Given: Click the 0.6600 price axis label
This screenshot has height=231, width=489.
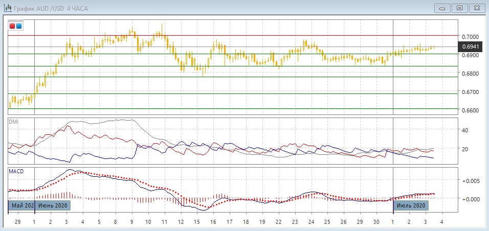Looking at the screenshot, I should pos(471,110).
